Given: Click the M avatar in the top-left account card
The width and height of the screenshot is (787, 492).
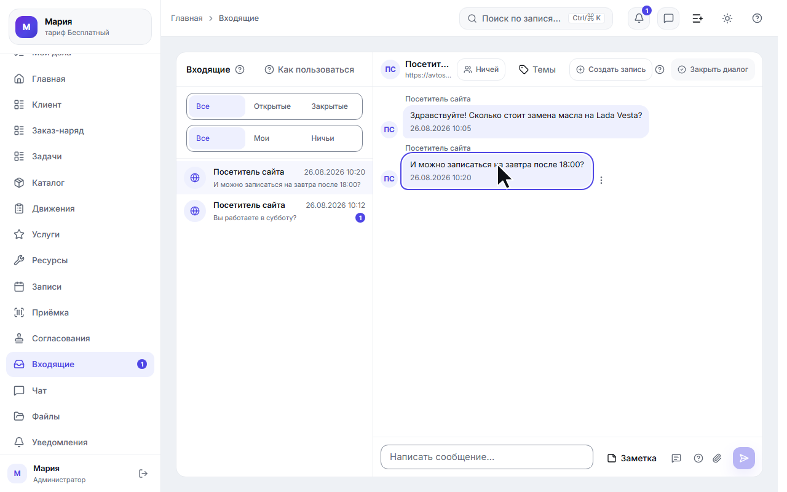Looking at the screenshot, I should coord(26,27).
